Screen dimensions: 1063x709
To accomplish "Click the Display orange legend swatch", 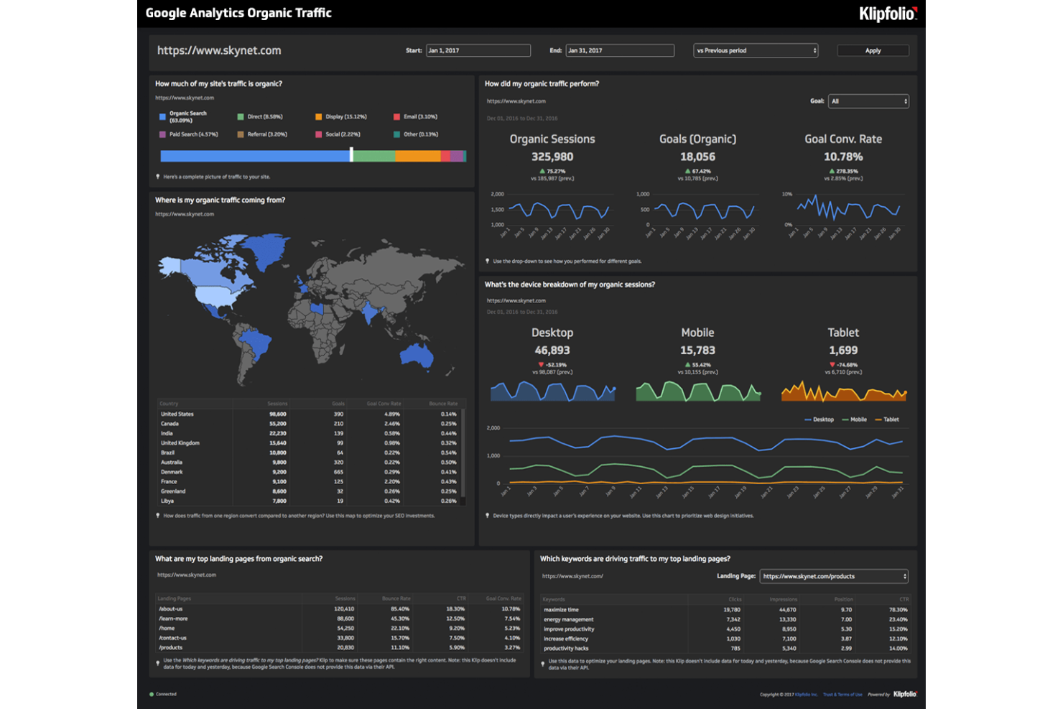I will [x=318, y=116].
